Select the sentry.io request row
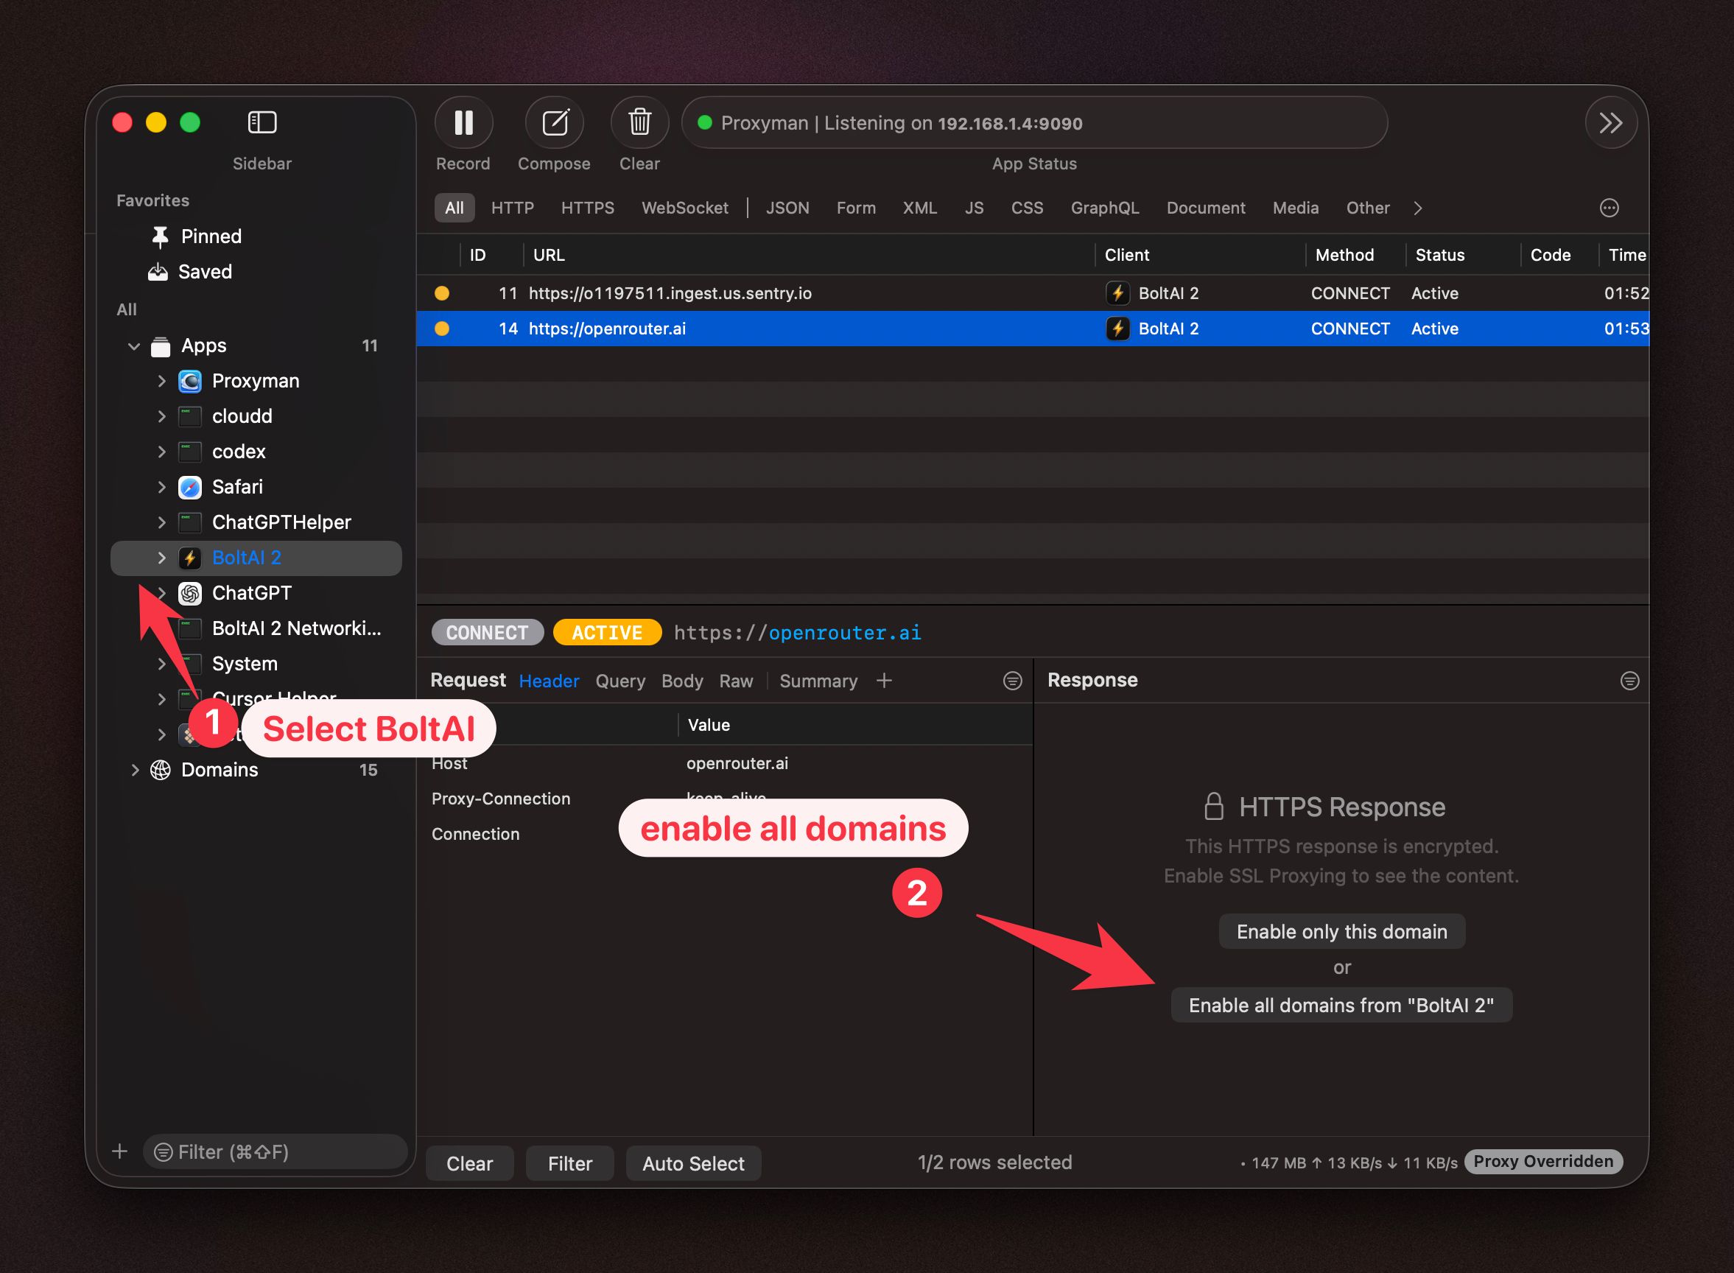Viewport: 1734px width, 1273px height. click(x=1032, y=294)
